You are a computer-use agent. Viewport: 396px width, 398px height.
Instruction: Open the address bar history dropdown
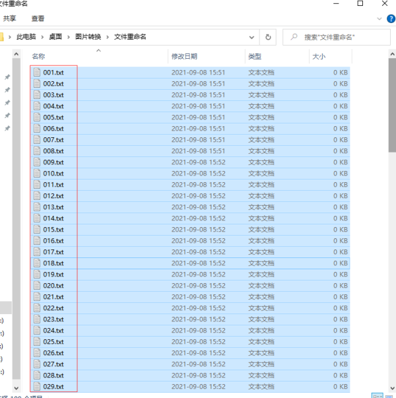click(x=251, y=37)
